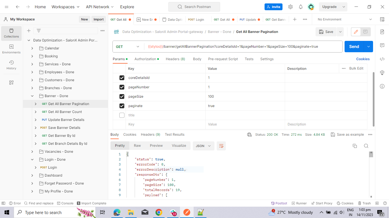Uncheck the coreDetailsId parameter
The width and height of the screenshot is (389, 218).
point(122,78)
